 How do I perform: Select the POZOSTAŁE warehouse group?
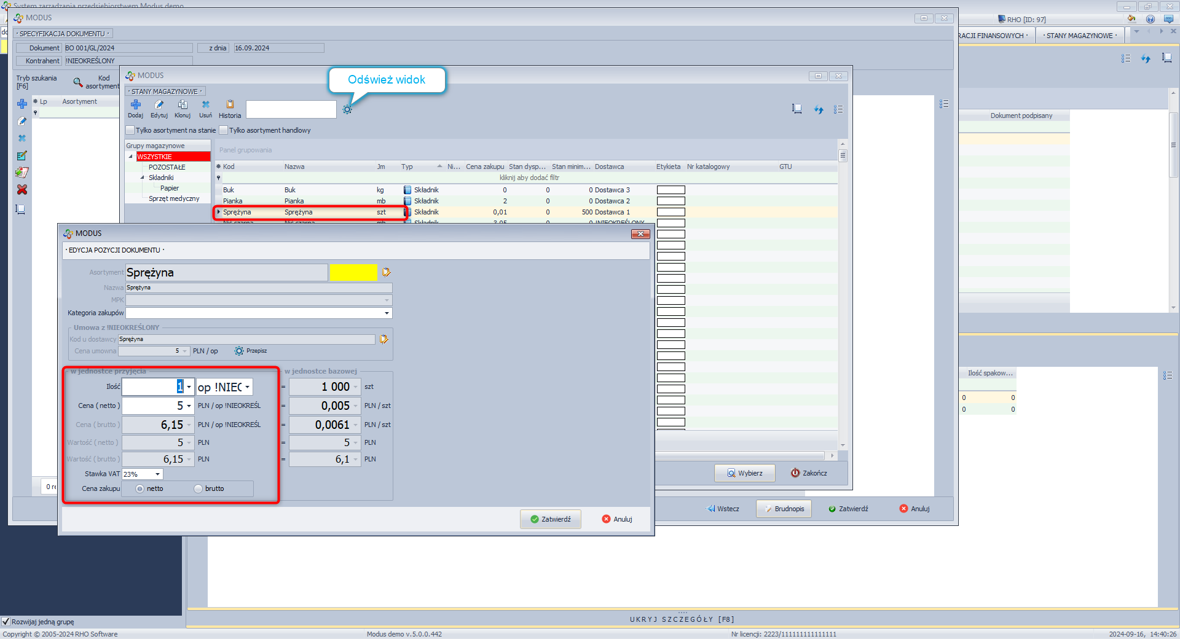coord(167,167)
